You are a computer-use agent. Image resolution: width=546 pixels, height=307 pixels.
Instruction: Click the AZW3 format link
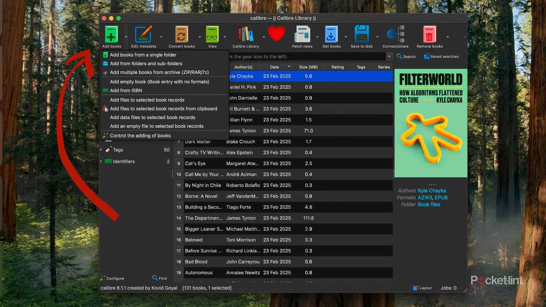425,198
